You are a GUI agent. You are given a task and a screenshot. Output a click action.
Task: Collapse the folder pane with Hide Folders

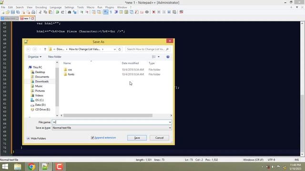tap(36, 138)
